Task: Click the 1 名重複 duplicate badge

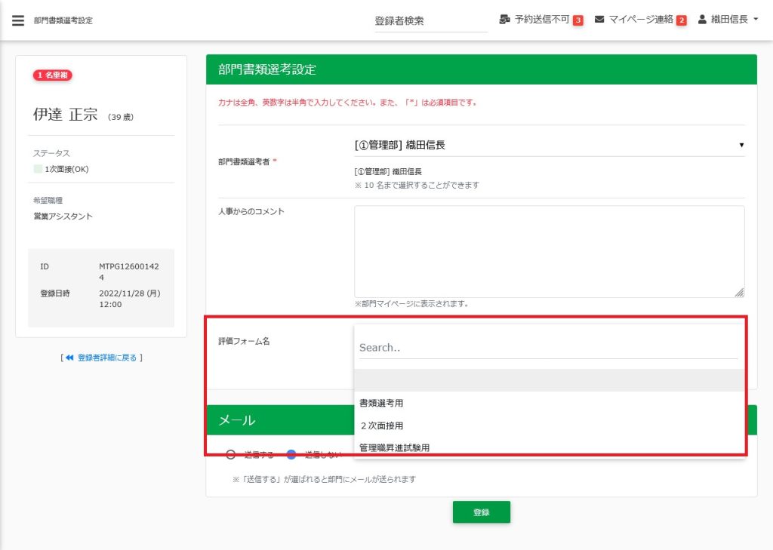Action: click(x=52, y=75)
